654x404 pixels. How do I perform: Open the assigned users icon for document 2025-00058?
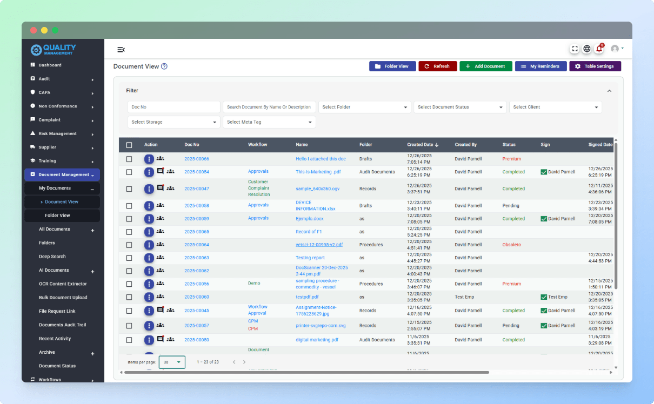click(159, 205)
